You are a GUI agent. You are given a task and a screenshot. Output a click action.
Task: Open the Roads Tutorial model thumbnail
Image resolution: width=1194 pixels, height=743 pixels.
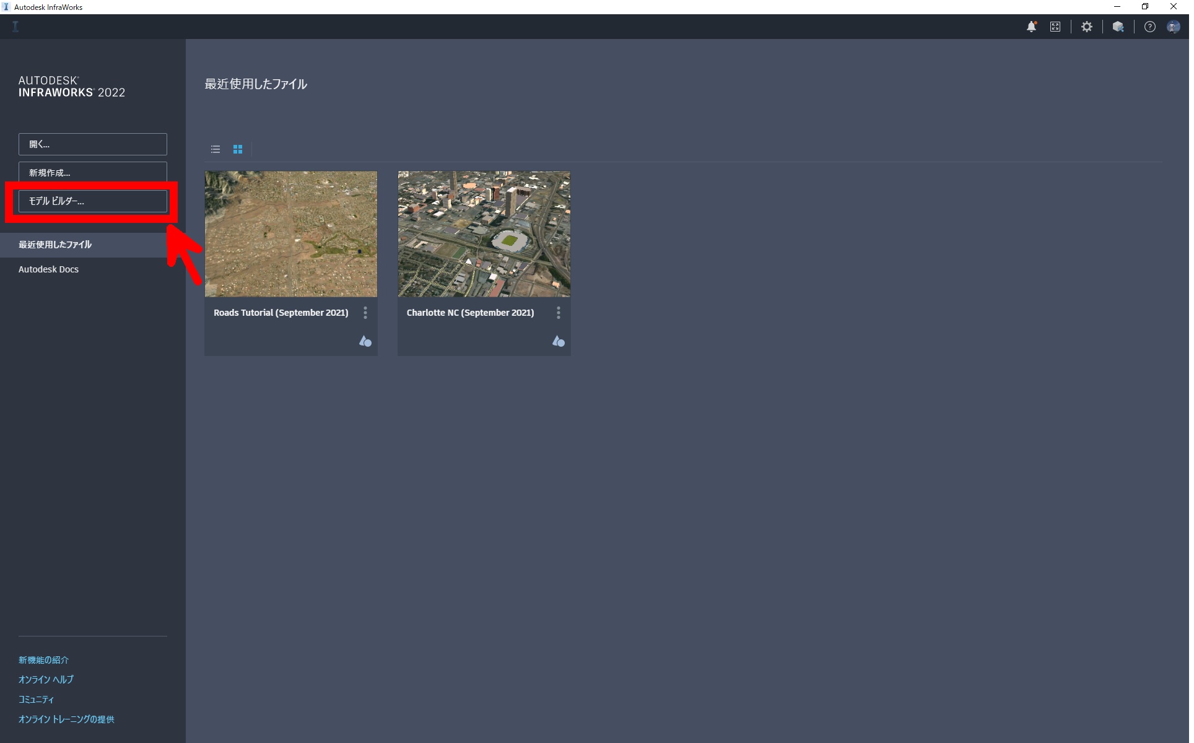coord(292,235)
